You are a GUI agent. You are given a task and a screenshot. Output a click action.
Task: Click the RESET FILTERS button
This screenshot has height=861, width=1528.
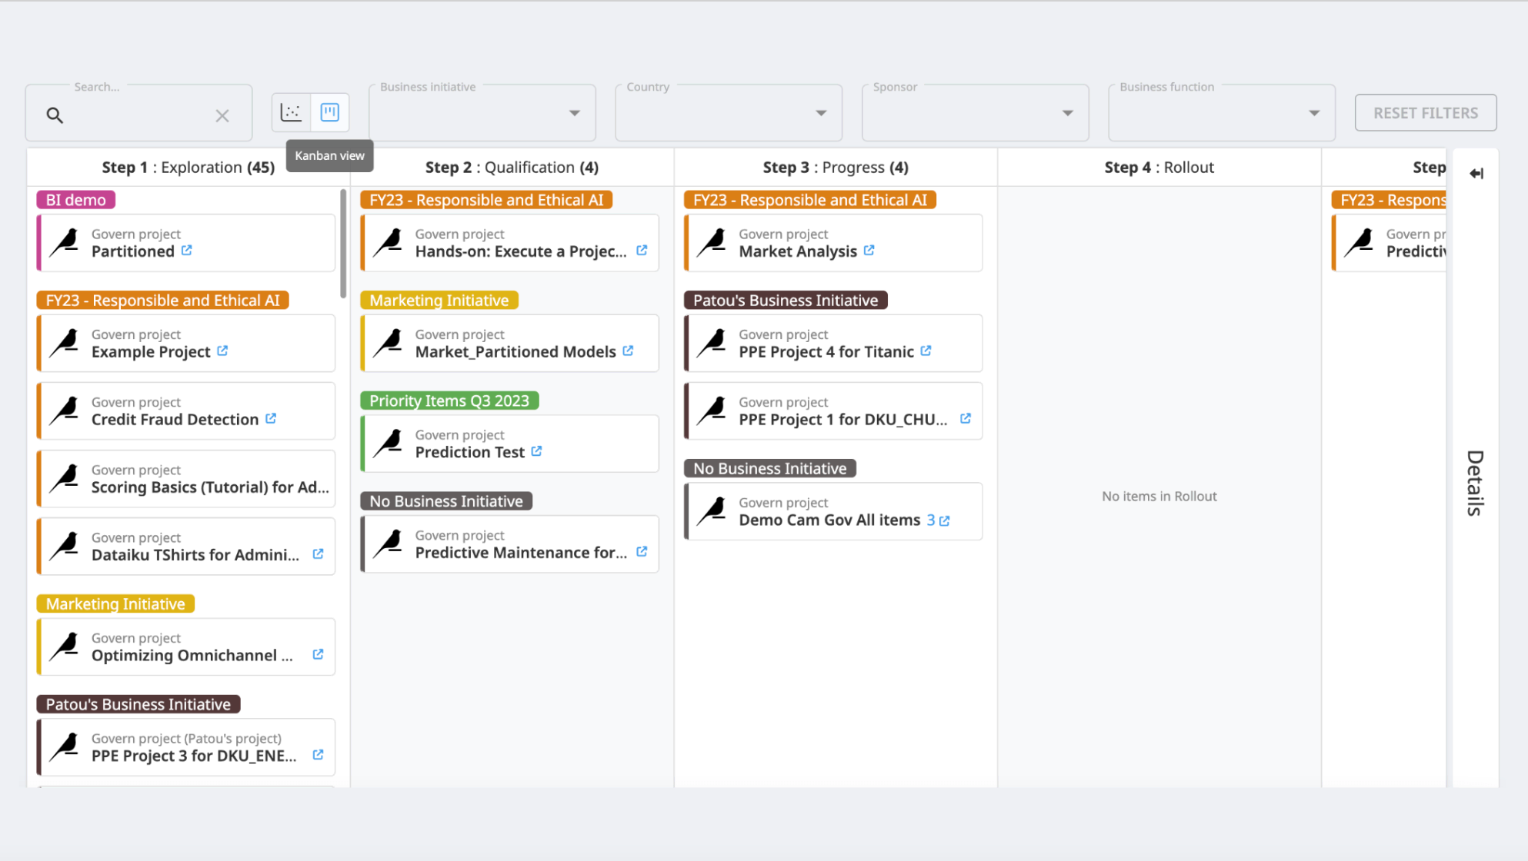click(x=1426, y=113)
